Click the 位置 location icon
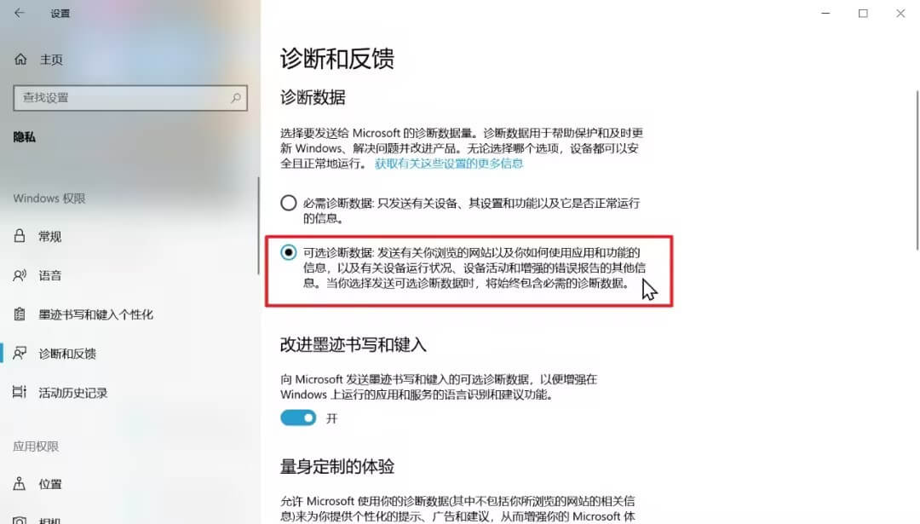The image size is (920, 524). tap(20, 483)
